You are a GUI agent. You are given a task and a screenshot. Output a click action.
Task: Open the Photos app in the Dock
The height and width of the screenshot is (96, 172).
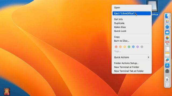167,38
